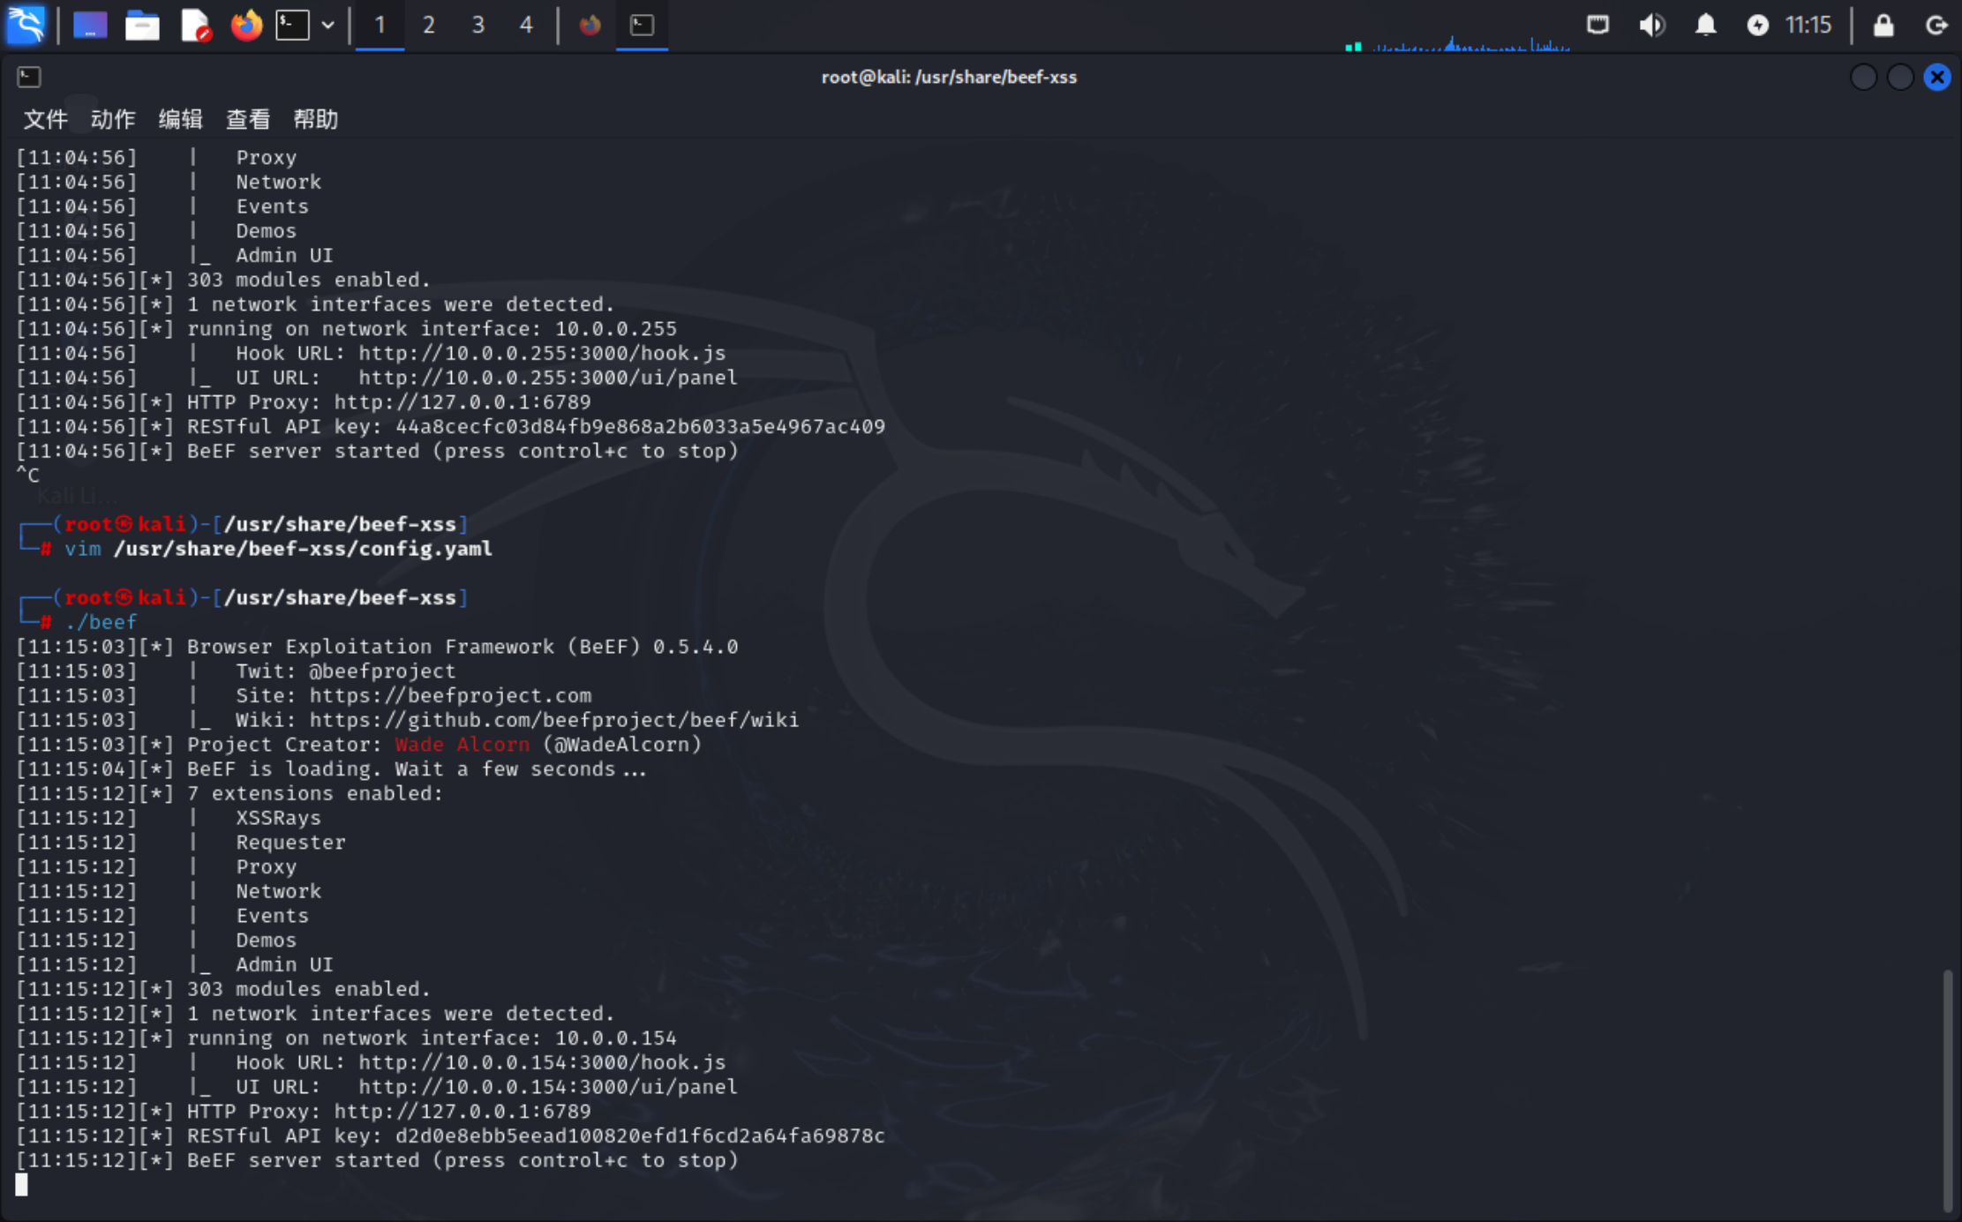Open the 文件 menu

(45, 119)
